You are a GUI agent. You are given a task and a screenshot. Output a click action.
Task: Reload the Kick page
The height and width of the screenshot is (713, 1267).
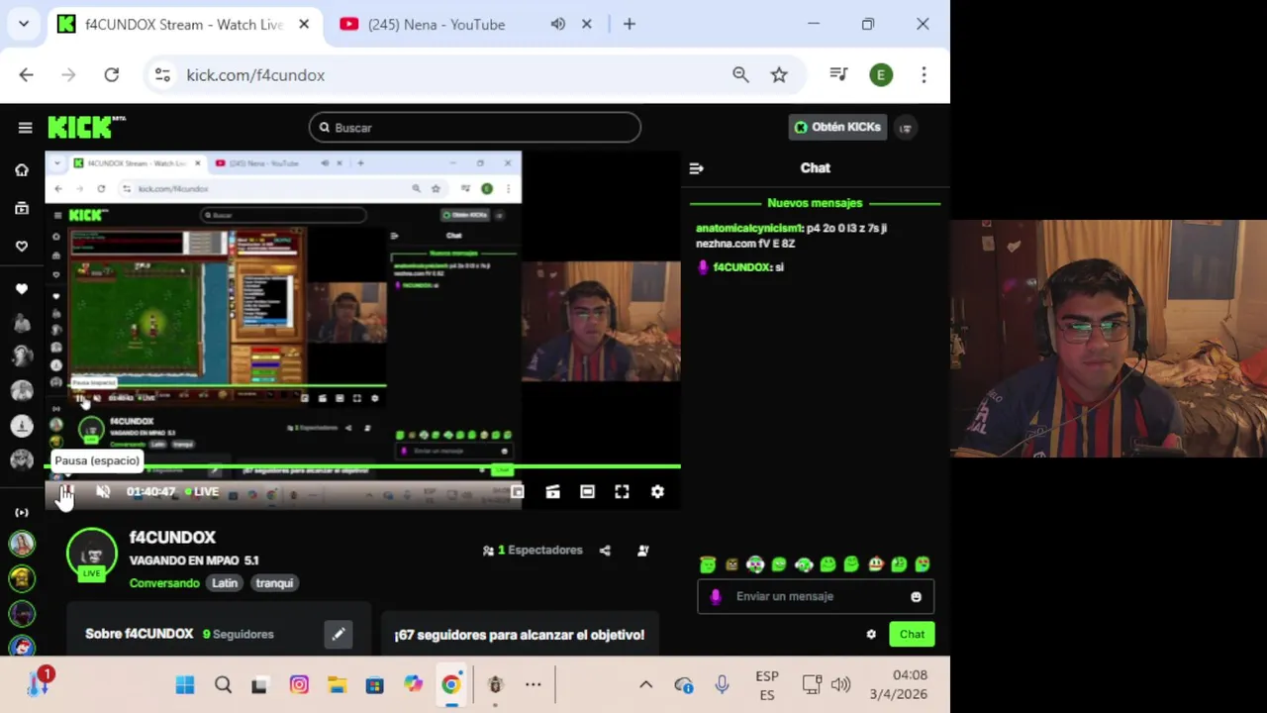point(112,75)
